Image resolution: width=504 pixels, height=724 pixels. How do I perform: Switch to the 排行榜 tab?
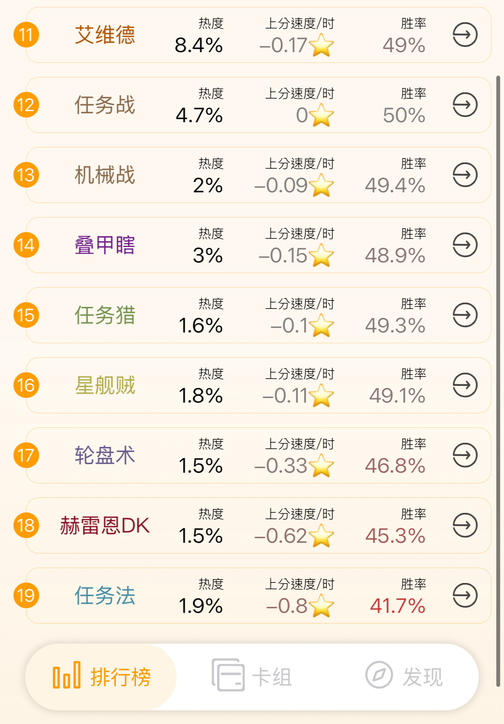coord(101,677)
